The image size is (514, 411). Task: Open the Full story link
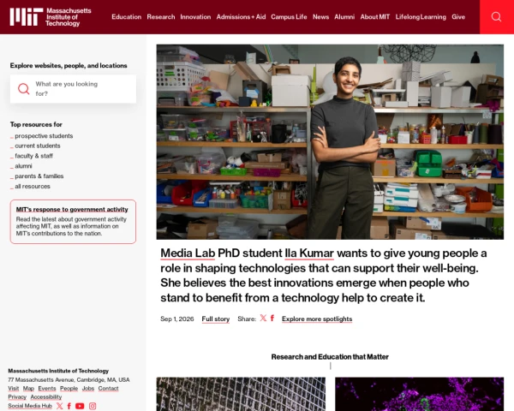click(215, 319)
